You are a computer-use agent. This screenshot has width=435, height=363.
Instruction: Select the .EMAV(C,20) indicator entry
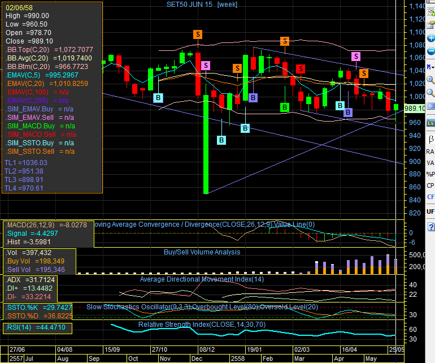coord(47,84)
